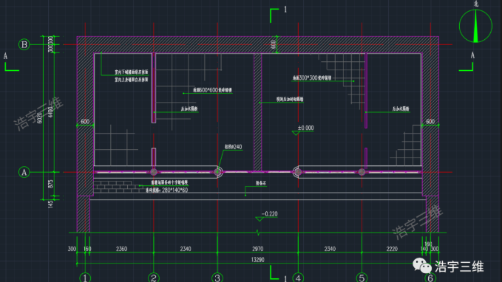Select the north arrow compass symbol
Image resolution: width=502 pixels, height=282 pixels.
tap(475, 26)
